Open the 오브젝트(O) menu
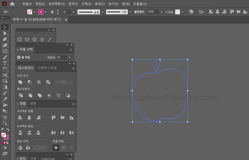Viewport: 249px width, 160px height. pos(56,4)
